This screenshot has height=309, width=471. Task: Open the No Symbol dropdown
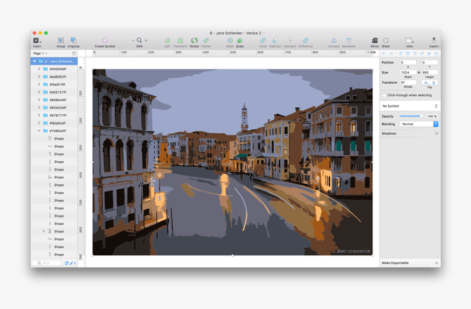coord(410,106)
